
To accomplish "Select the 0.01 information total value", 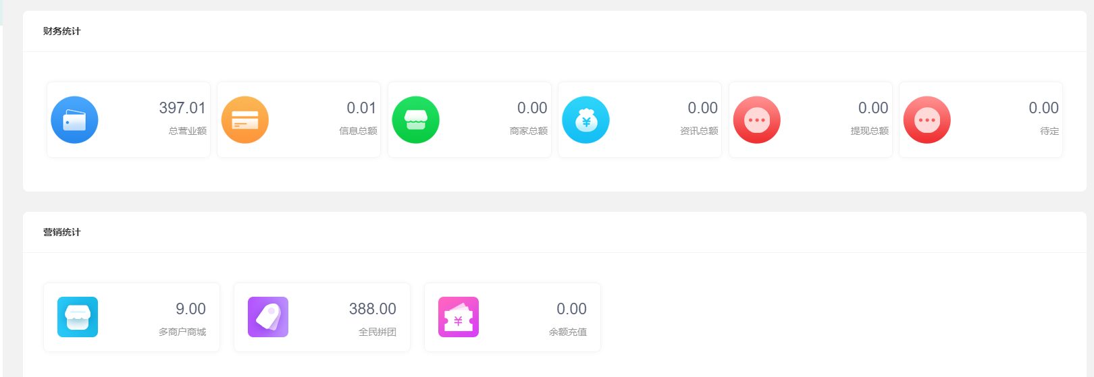I will (x=361, y=108).
